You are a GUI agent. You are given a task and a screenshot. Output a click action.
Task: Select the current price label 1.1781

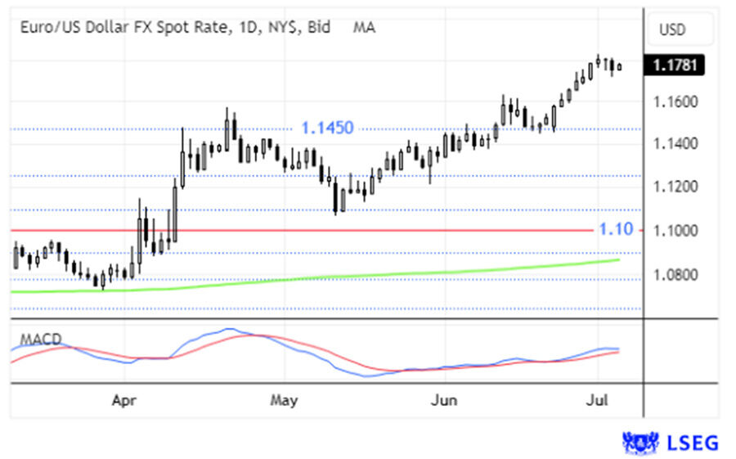[675, 65]
